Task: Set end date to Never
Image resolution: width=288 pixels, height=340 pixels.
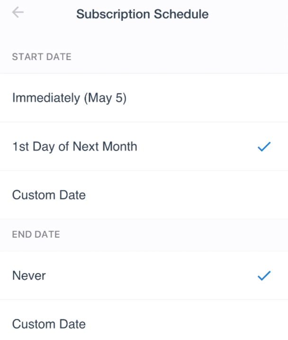Action: coord(144,276)
